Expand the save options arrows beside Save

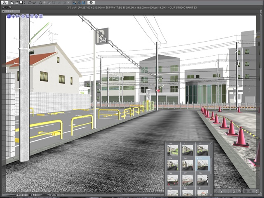point(25,3)
